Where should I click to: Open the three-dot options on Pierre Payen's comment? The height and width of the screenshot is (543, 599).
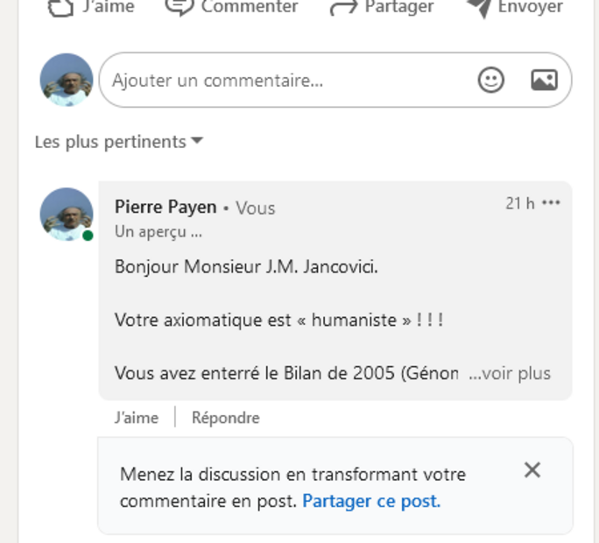(551, 203)
